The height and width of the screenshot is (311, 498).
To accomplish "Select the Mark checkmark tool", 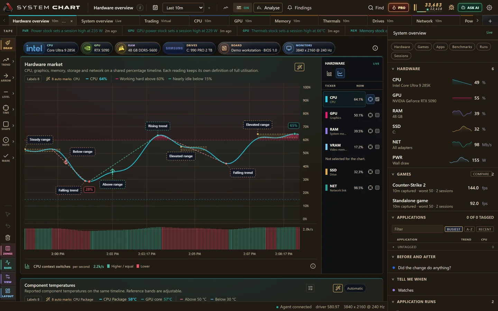I will click(x=6, y=158).
